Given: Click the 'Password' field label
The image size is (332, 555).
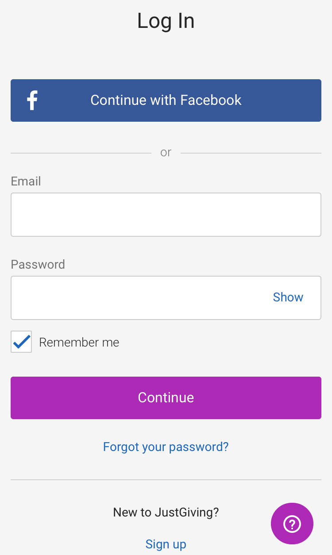Looking at the screenshot, I should [x=38, y=264].
